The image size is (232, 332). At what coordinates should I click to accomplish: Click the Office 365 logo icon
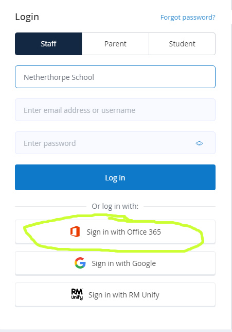pos(75,231)
